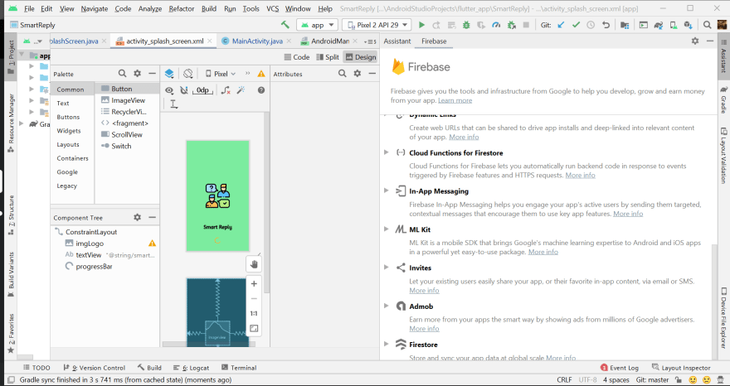Click the layout warning triangle icon
The height and width of the screenshot is (386, 730).
(x=261, y=74)
